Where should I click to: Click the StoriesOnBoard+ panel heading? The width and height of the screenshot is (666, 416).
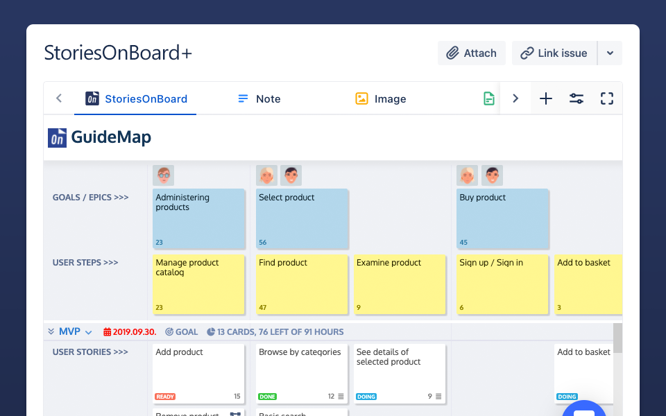118,53
